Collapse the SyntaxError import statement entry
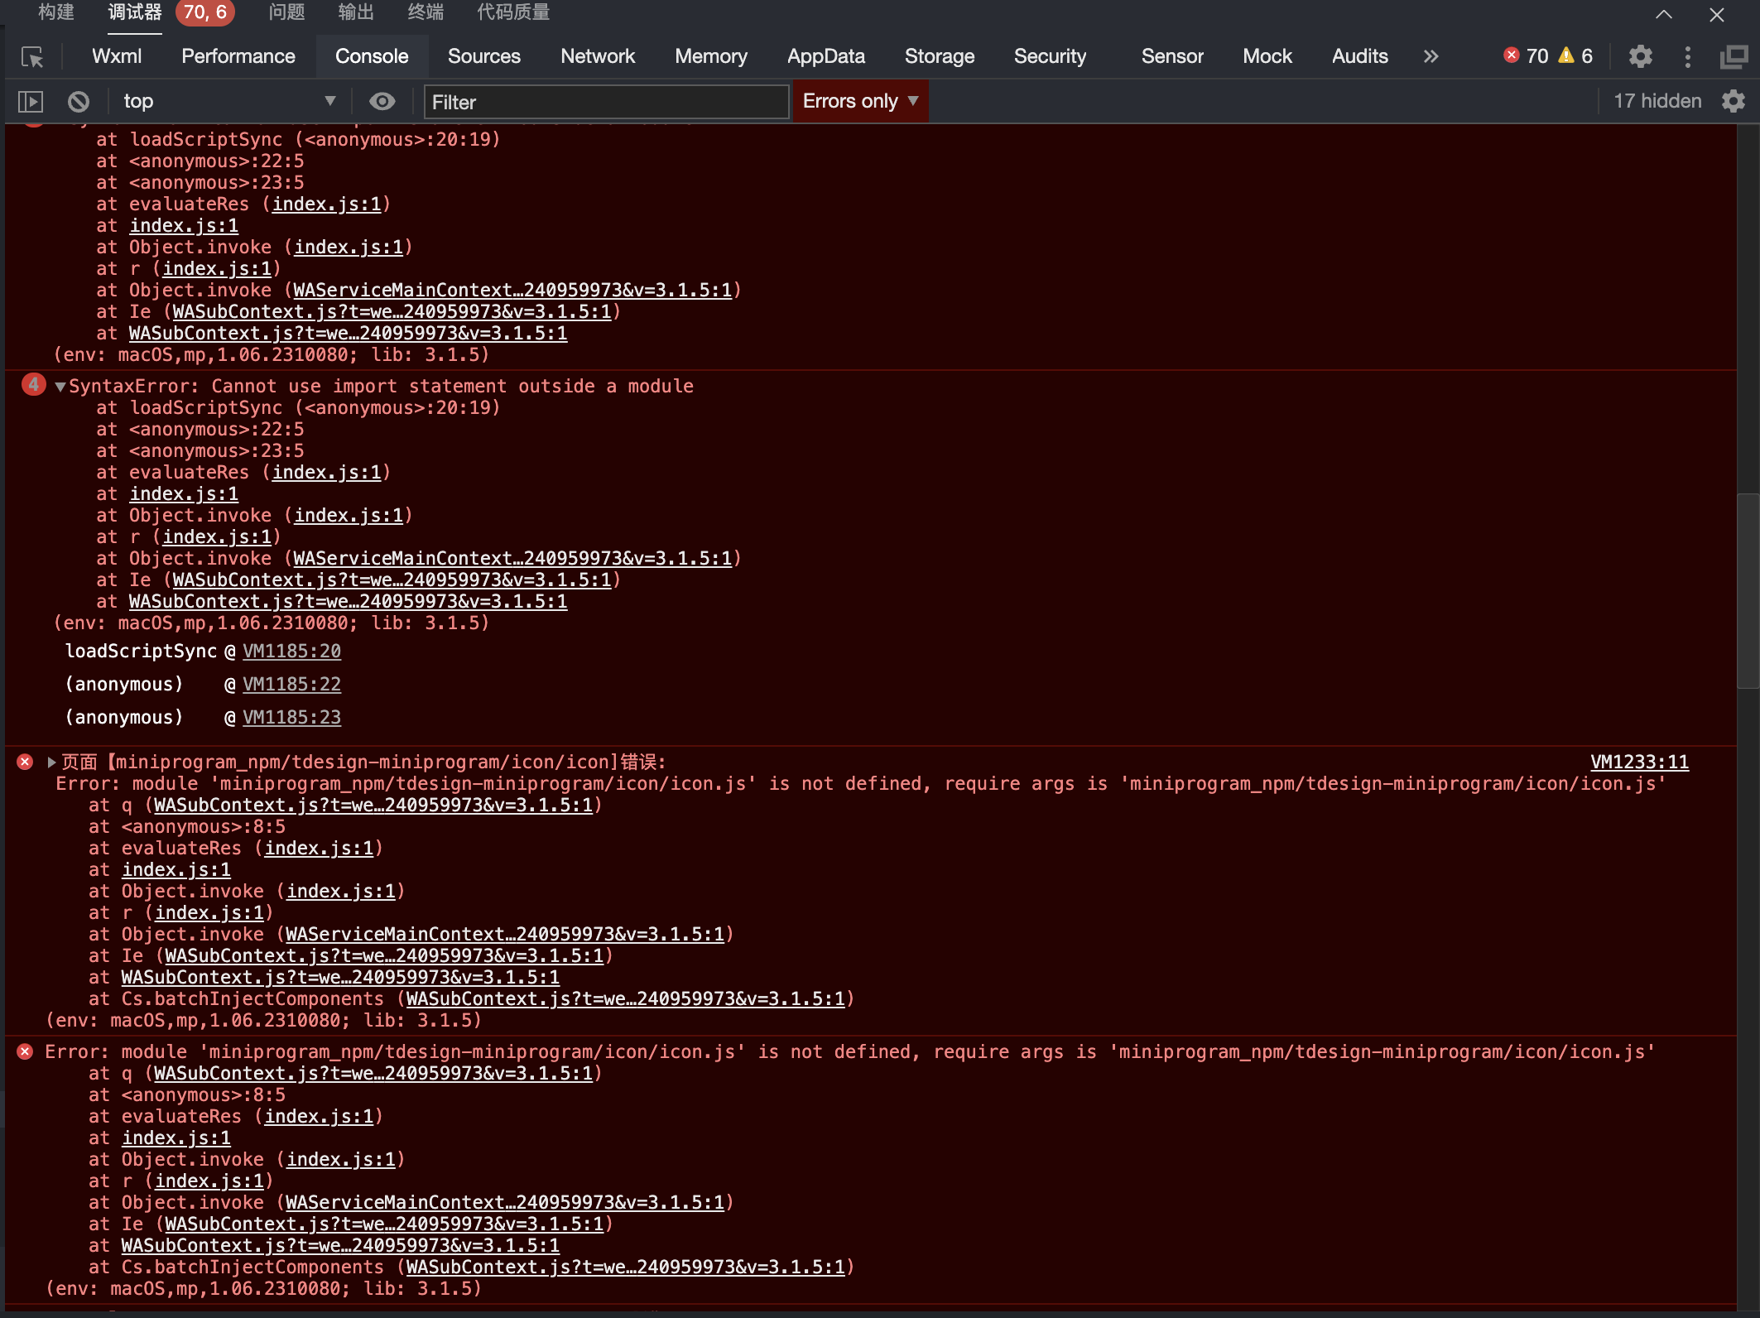 tap(60, 387)
